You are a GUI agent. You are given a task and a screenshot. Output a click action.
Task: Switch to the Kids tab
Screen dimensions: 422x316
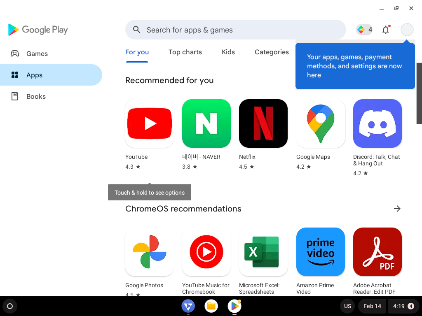[x=228, y=52]
